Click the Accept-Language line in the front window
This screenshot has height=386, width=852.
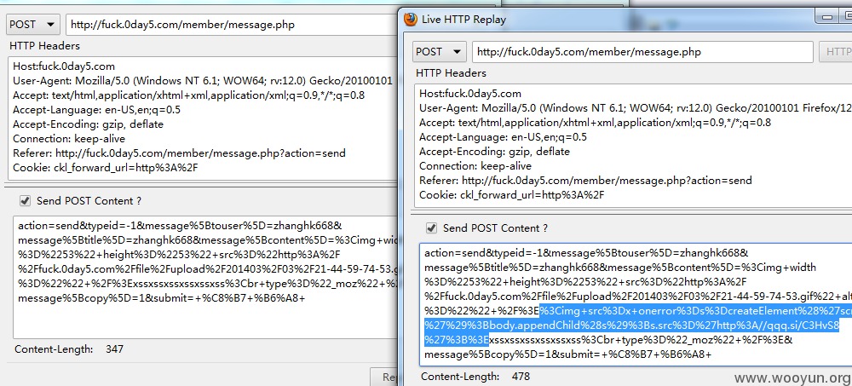[503, 137]
